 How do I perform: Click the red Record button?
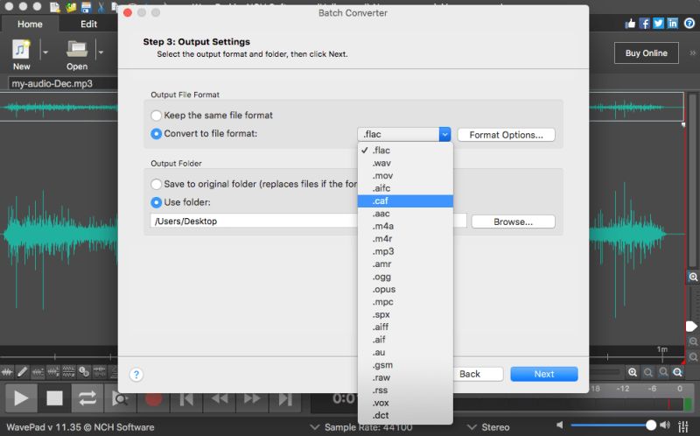[x=154, y=399]
